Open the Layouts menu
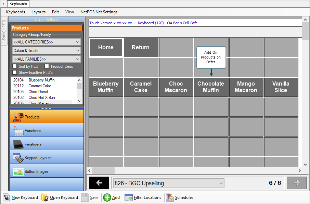Viewport: 310px width, 204px height. pos(38,12)
